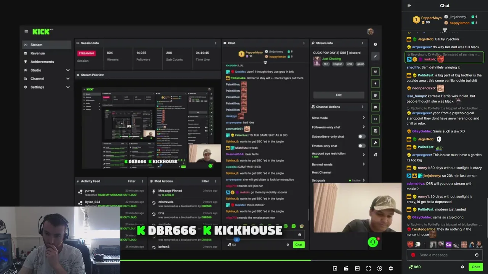Viewport: 488px width, 274px height.
Task: Click the yurrpp activity feed entry
Action: point(110,193)
